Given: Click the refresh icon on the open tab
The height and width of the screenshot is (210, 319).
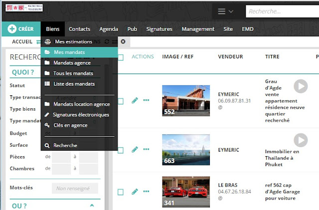Looking at the screenshot, I should pos(107,41).
